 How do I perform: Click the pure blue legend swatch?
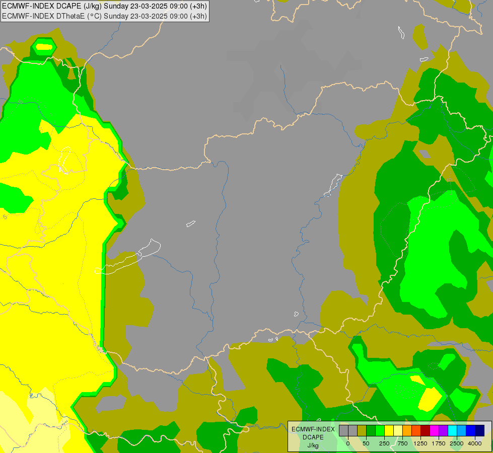pos(471,431)
